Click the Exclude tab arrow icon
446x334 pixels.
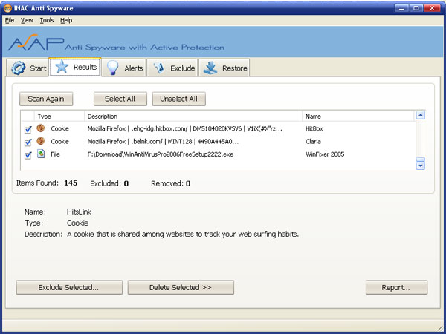159,68
